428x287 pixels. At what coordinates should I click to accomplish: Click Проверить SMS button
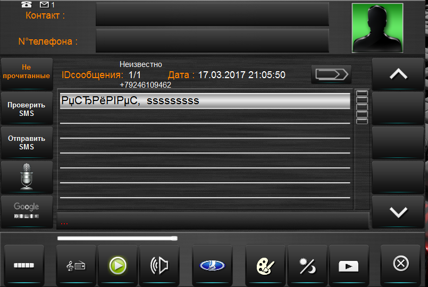[27, 108]
